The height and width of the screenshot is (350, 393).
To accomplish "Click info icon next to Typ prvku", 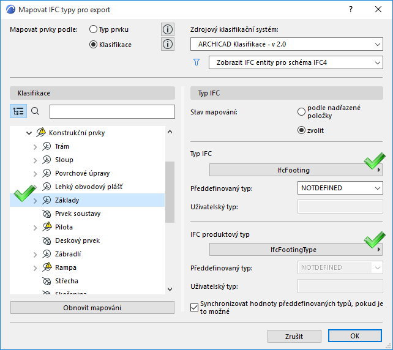I will [168, 29].
